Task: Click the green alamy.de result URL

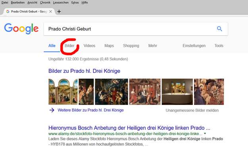Action: 125,134
